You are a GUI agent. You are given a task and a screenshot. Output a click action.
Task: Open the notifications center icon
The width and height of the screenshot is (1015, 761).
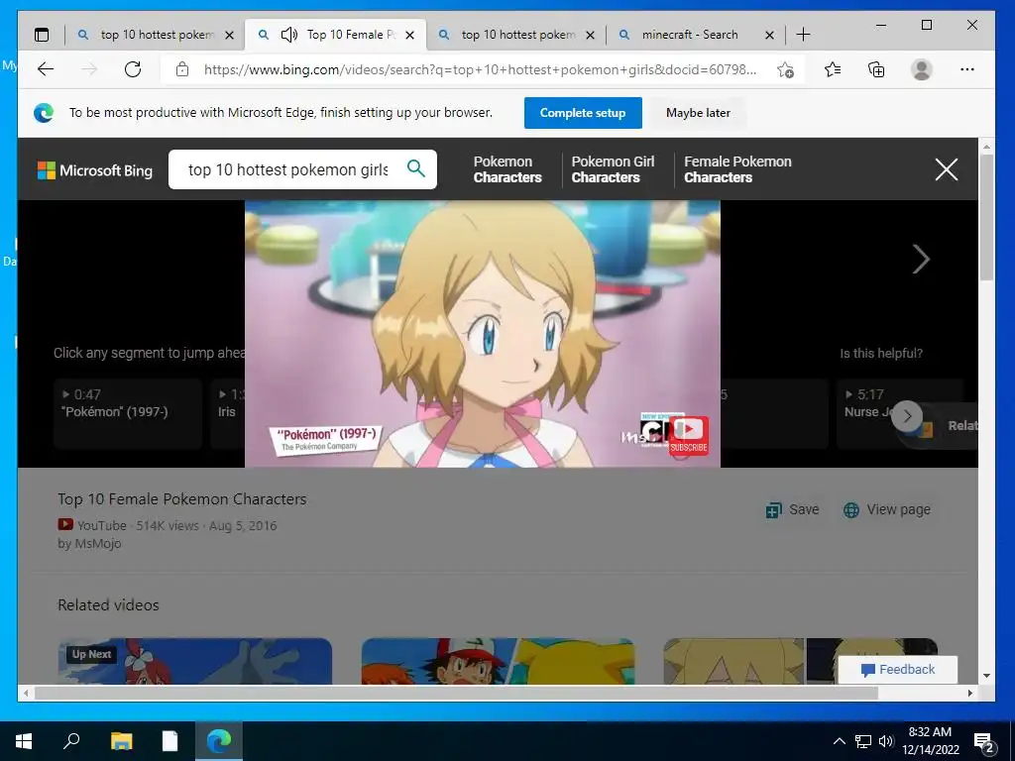pyautogui.click(x=984, y=742)
